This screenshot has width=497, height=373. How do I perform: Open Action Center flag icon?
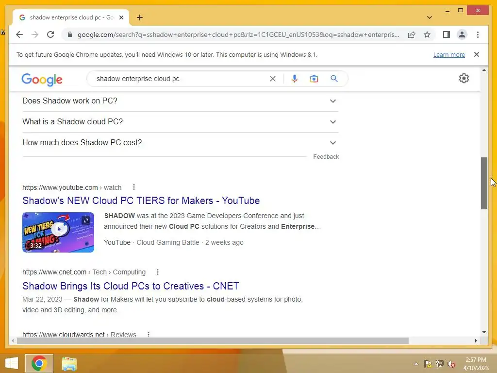click(x=428, y=364)
